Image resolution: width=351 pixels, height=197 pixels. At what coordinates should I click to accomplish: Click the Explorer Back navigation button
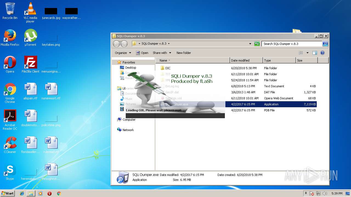tap(116, 44)
